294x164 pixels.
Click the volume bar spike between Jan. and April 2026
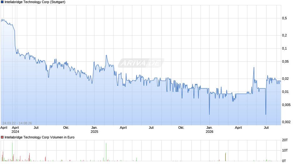[226, 157]
